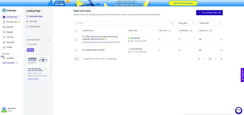Tick checkbox for 02. Landing Page thực hành
This screenshot has width=244, height=115.
click(x=76, y=50)
